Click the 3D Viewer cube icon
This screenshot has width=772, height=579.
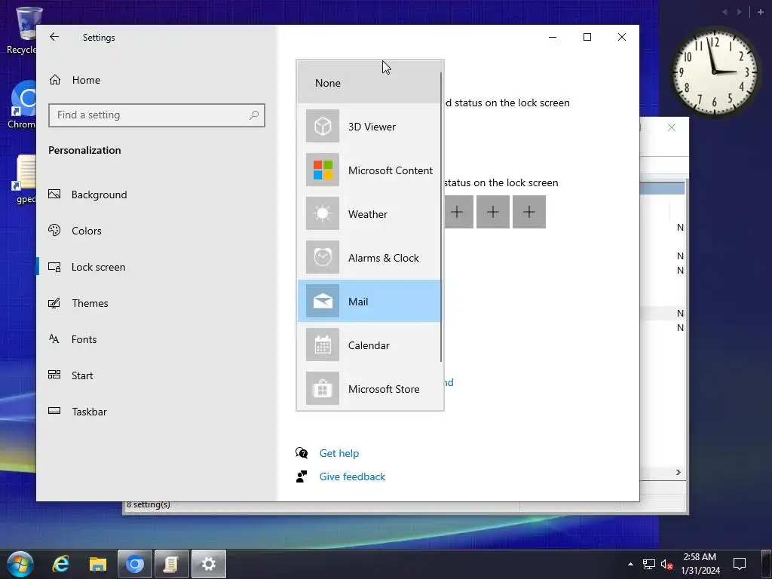tap(323, 126)
